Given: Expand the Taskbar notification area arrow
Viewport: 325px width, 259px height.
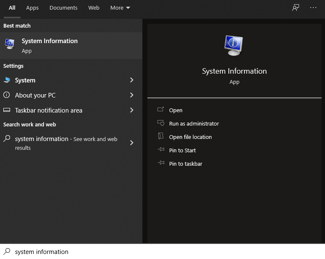Looking at the screenshot, I should pos(132,110).
